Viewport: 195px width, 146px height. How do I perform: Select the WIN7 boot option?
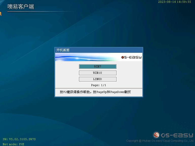(x=98, y=66)
